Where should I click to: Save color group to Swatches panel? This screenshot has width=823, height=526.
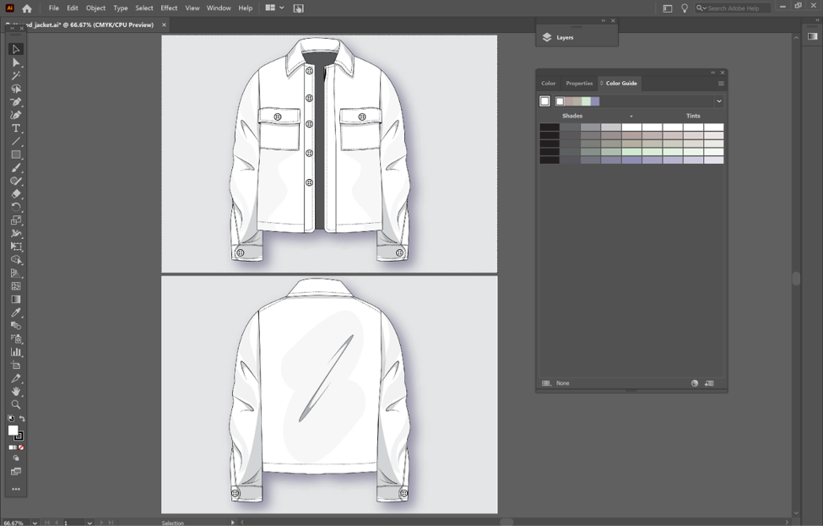click(707, 383)
